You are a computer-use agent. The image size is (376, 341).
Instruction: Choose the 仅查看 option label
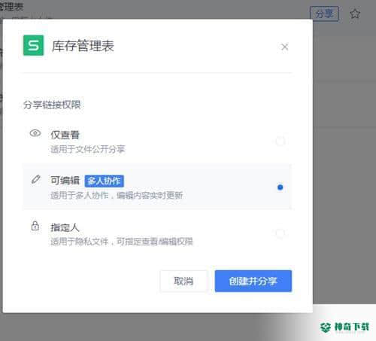(65, 135)
